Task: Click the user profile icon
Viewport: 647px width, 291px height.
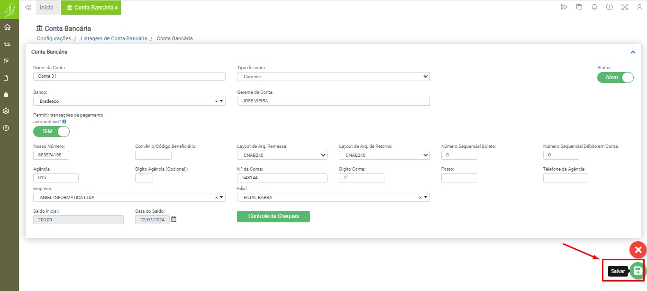Action: (x=639, y=7)
